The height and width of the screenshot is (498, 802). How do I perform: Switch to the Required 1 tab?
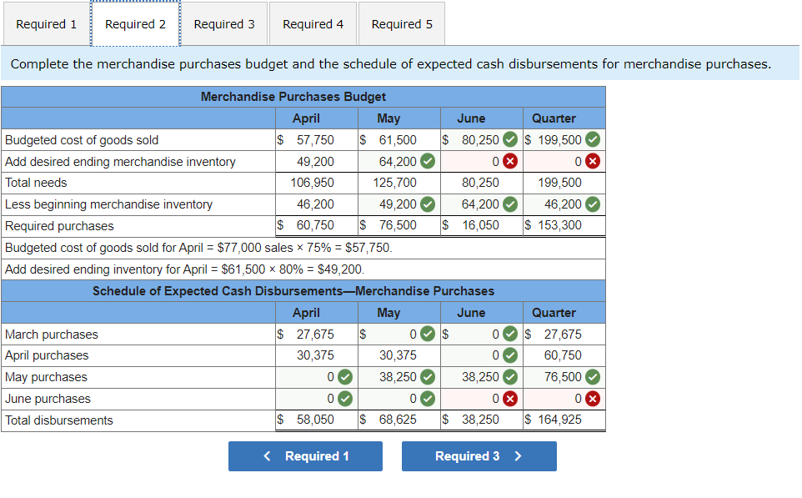pos(46,23)
